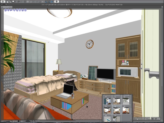
Task: Click the object rotate 3D manipulator icon
Action: [17, 10]
